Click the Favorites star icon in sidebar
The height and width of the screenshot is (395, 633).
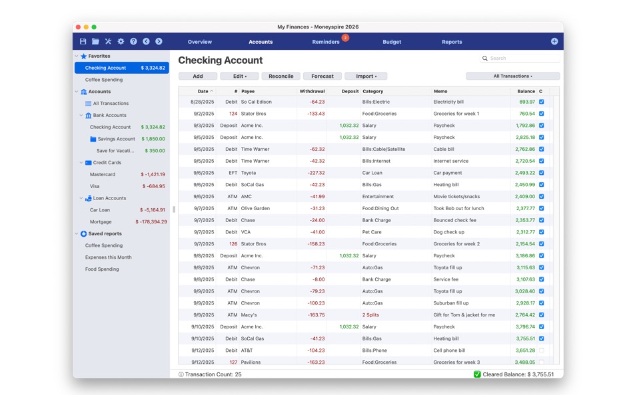tap(83, 56)
